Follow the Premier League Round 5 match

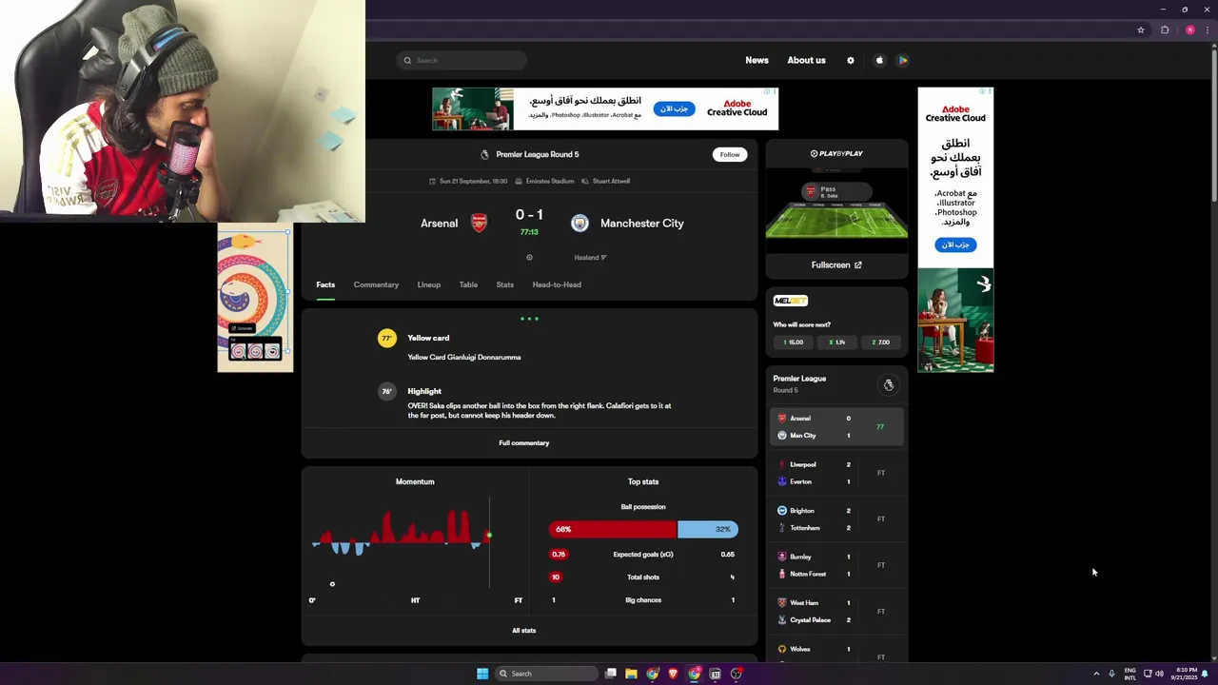(730, 154)
